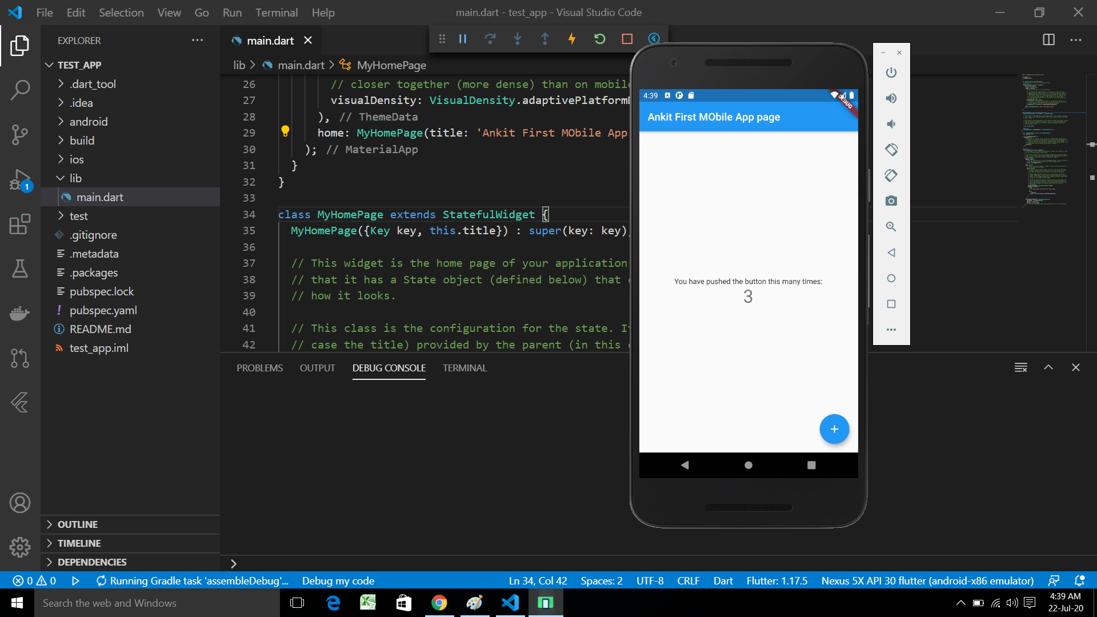Open the Extensions view

coord(20,224)
